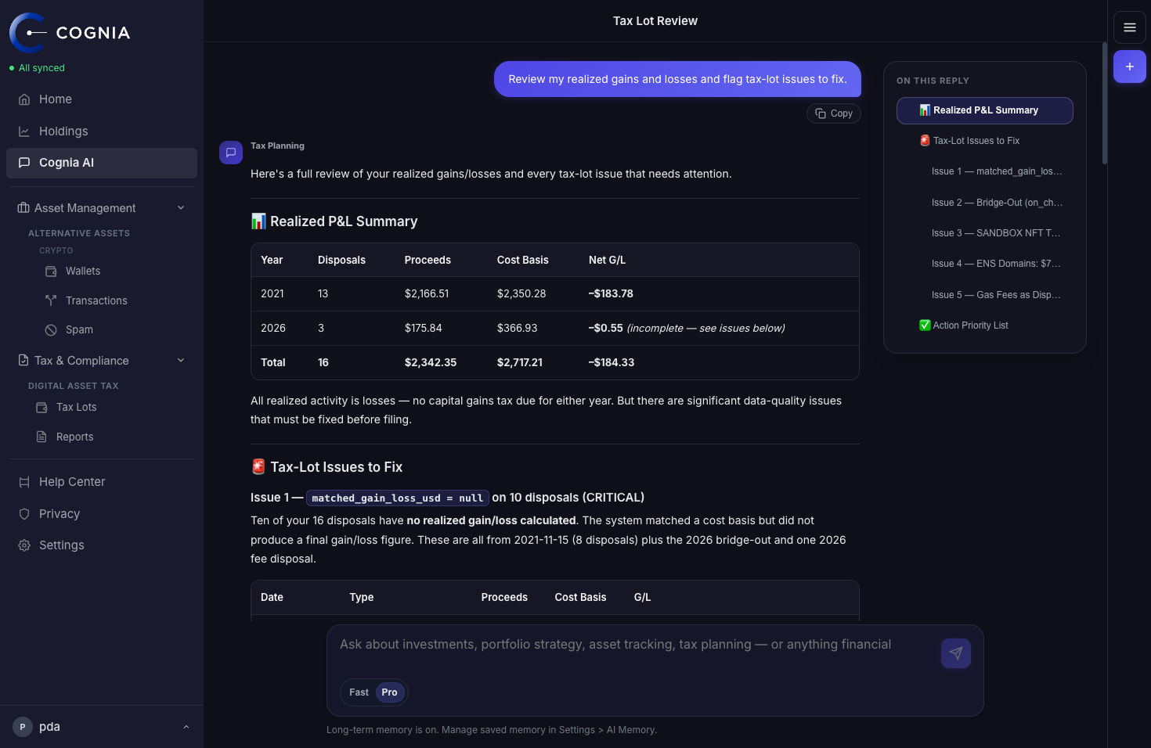Open Settings gear

coord(24,545)
